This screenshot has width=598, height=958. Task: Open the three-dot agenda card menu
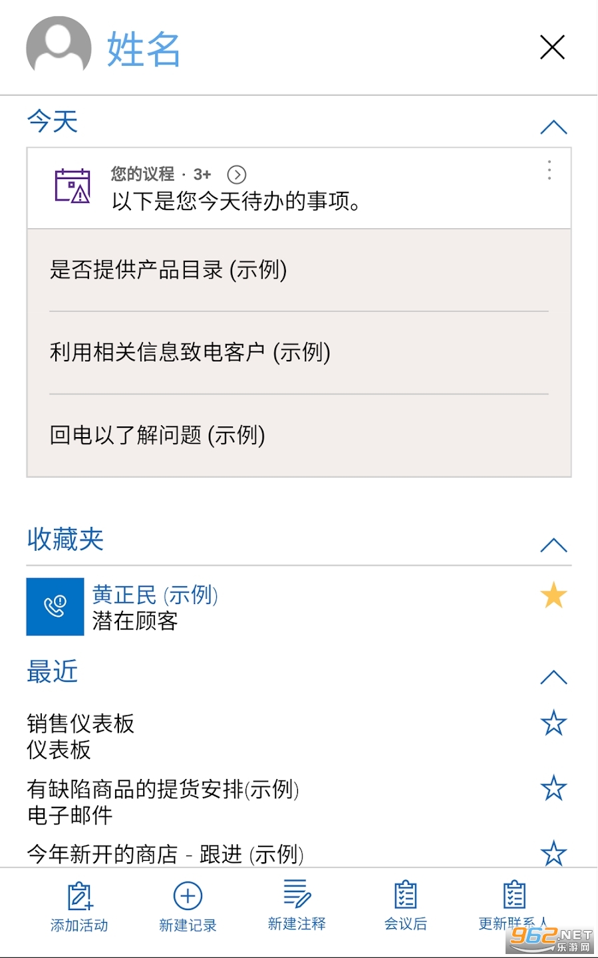(549, 170)
